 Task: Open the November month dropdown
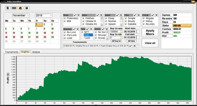coord(28,15)
